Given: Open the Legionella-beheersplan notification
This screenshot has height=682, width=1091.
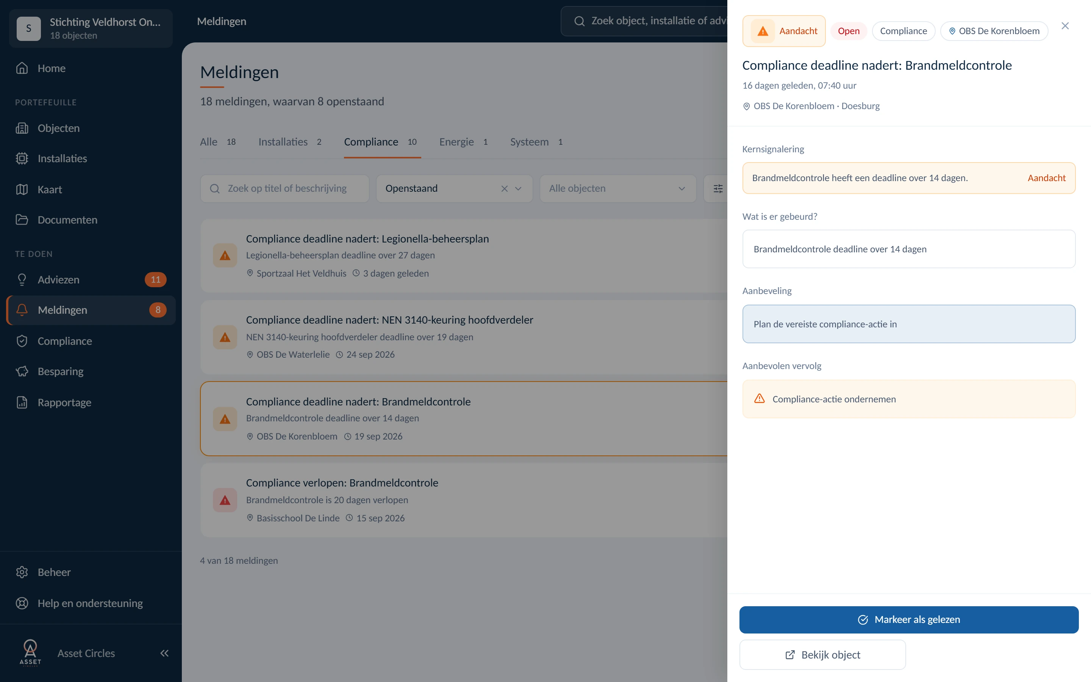Looking at the screenshot, I should pos(463,256).
